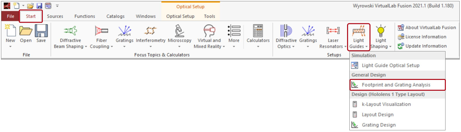Open About VirtualLab Fusion
The height and width of the screenshot is (132, 461).
coord(427,28)
